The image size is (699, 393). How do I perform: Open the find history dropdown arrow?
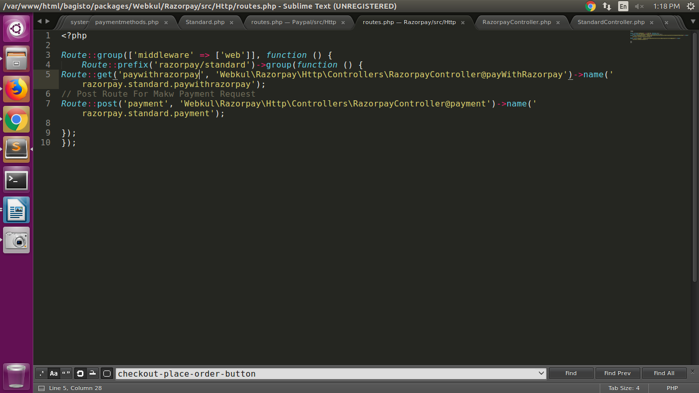pos(541,374)
